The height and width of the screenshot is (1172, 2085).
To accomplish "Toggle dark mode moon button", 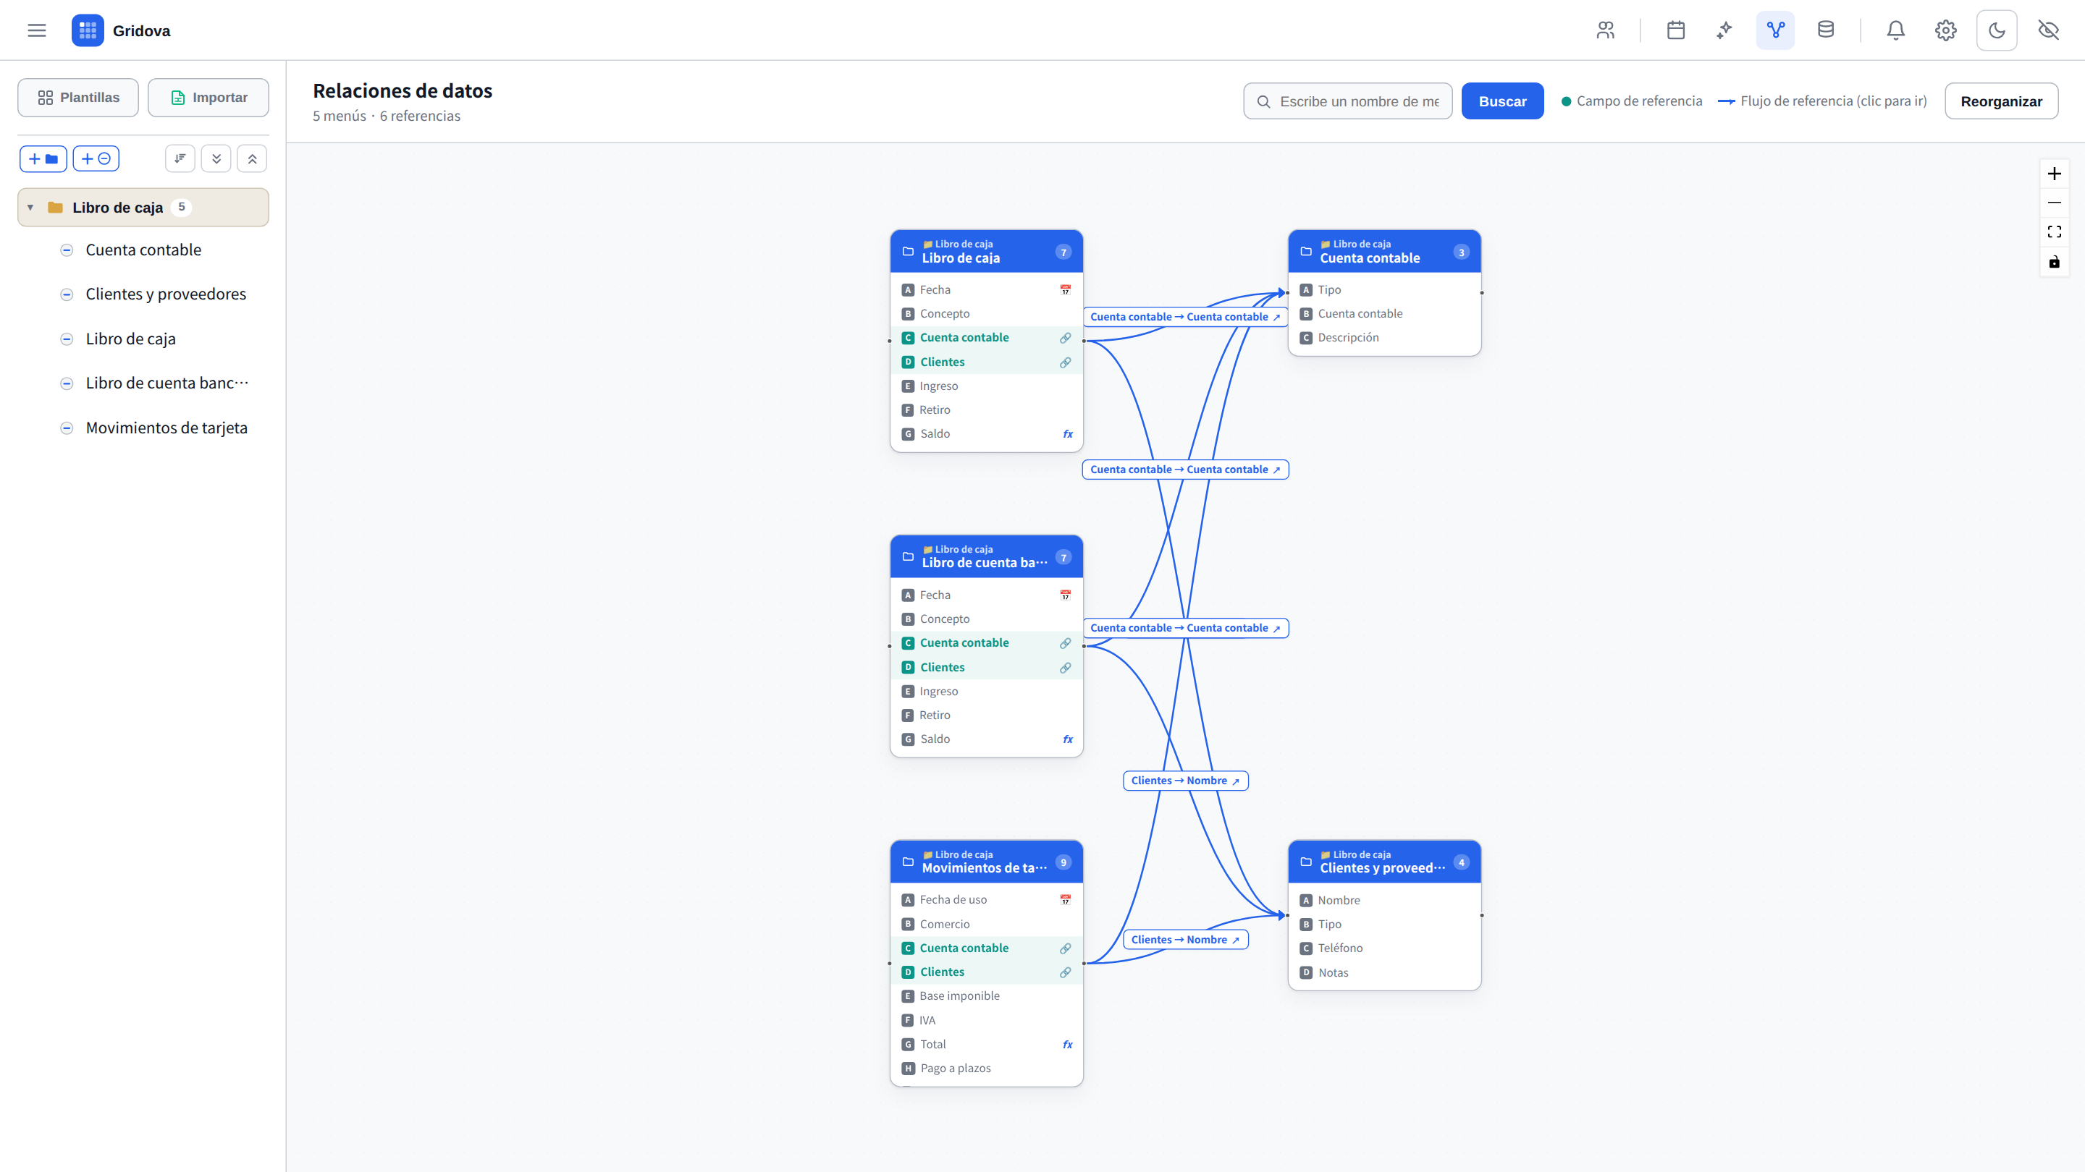I will coord(1997,30).
